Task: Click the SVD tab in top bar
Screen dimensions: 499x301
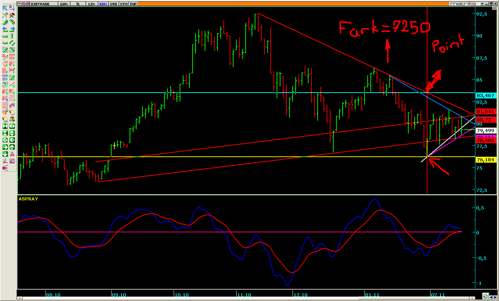Action: coord(113,4)
